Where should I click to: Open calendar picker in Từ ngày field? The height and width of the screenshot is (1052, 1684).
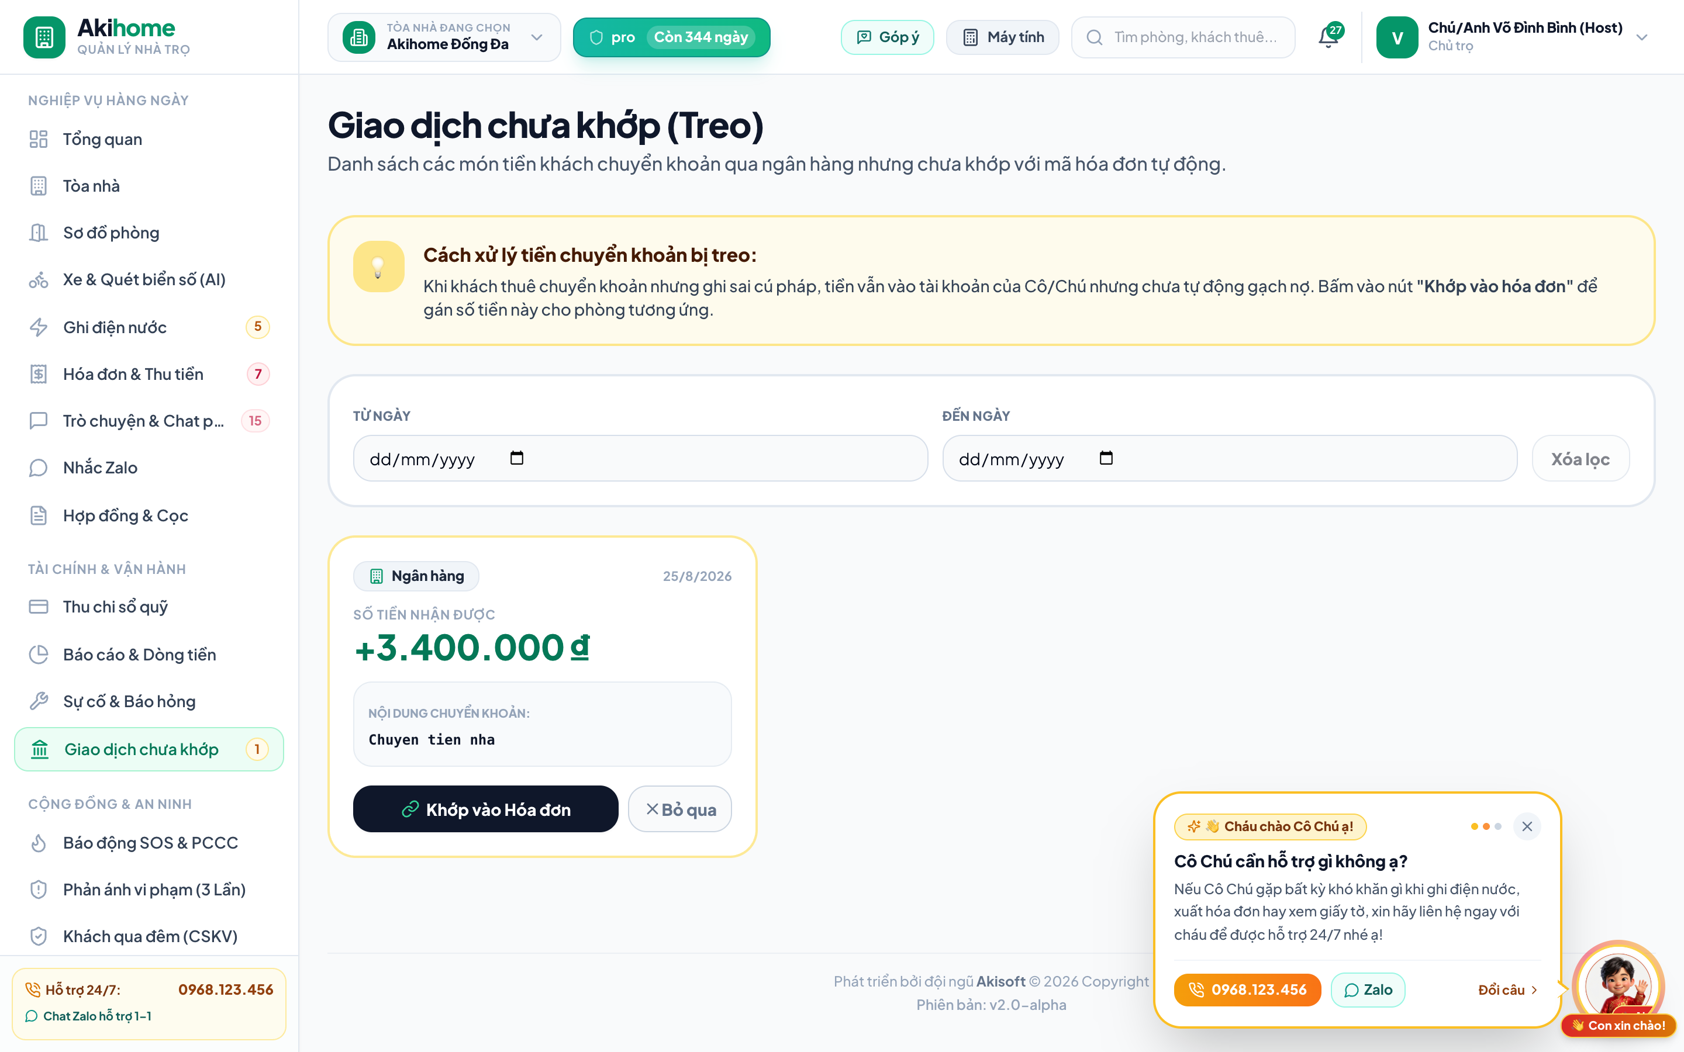[x=516, y=458]
